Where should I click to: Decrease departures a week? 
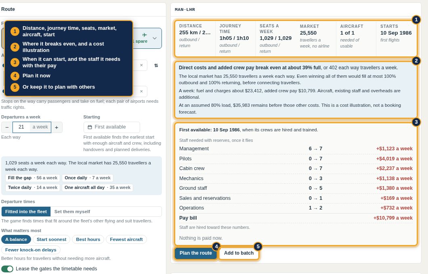click(x=7, y=127)
